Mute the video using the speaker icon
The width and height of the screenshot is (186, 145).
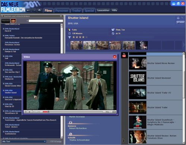tap(30, 112)
